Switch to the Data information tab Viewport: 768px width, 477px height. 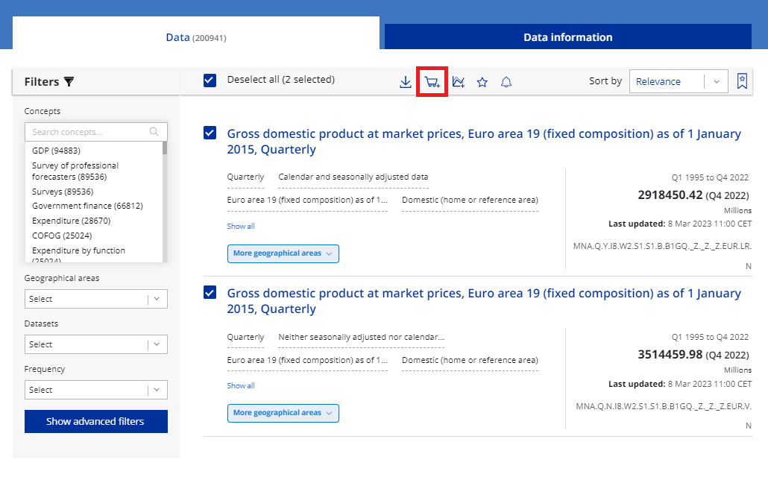point(567,37)
